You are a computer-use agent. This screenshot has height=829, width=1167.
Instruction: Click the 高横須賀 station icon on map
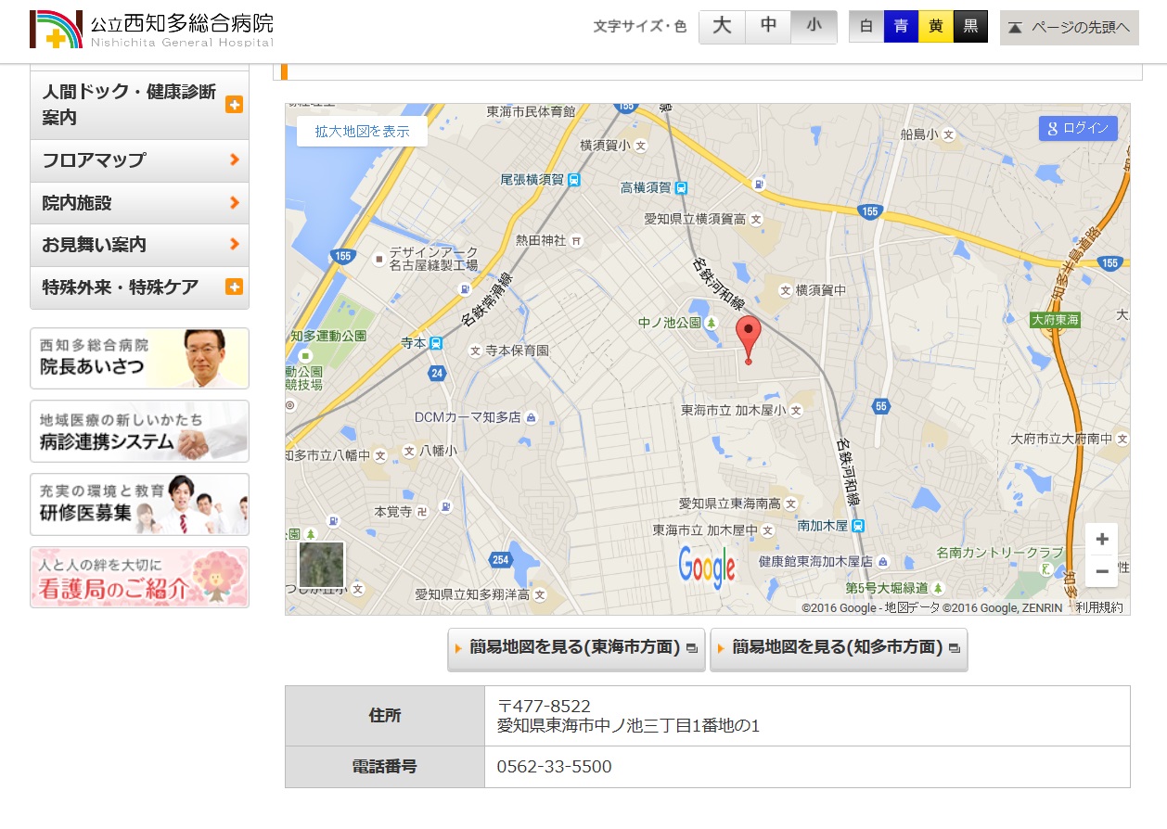pyautogui.click(x=682, y=187)
